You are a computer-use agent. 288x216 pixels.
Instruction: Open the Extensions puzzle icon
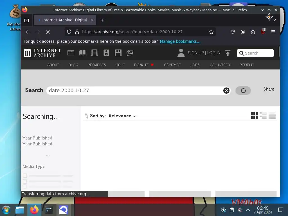pos(253,32)
